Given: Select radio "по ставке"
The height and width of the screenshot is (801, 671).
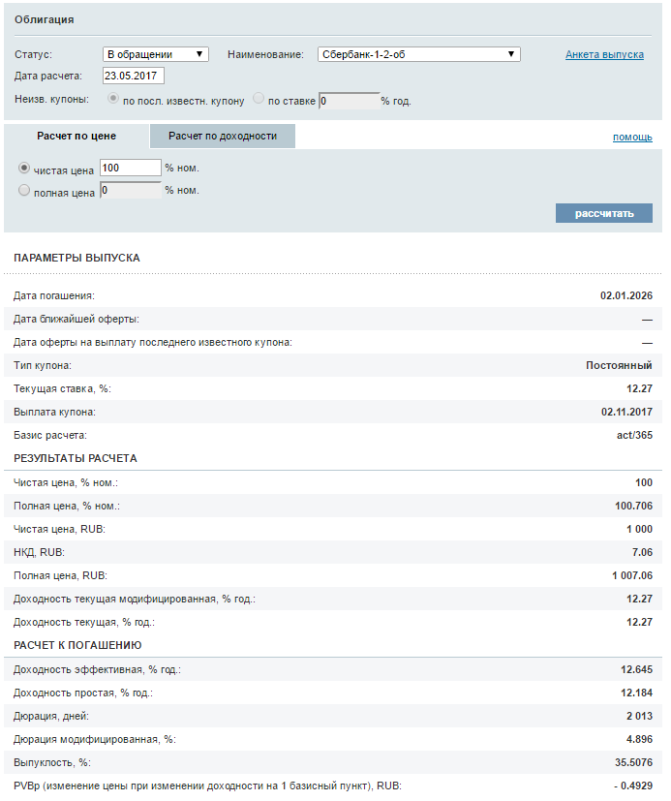Looking at the screenshot, I should tap(259, 98).
